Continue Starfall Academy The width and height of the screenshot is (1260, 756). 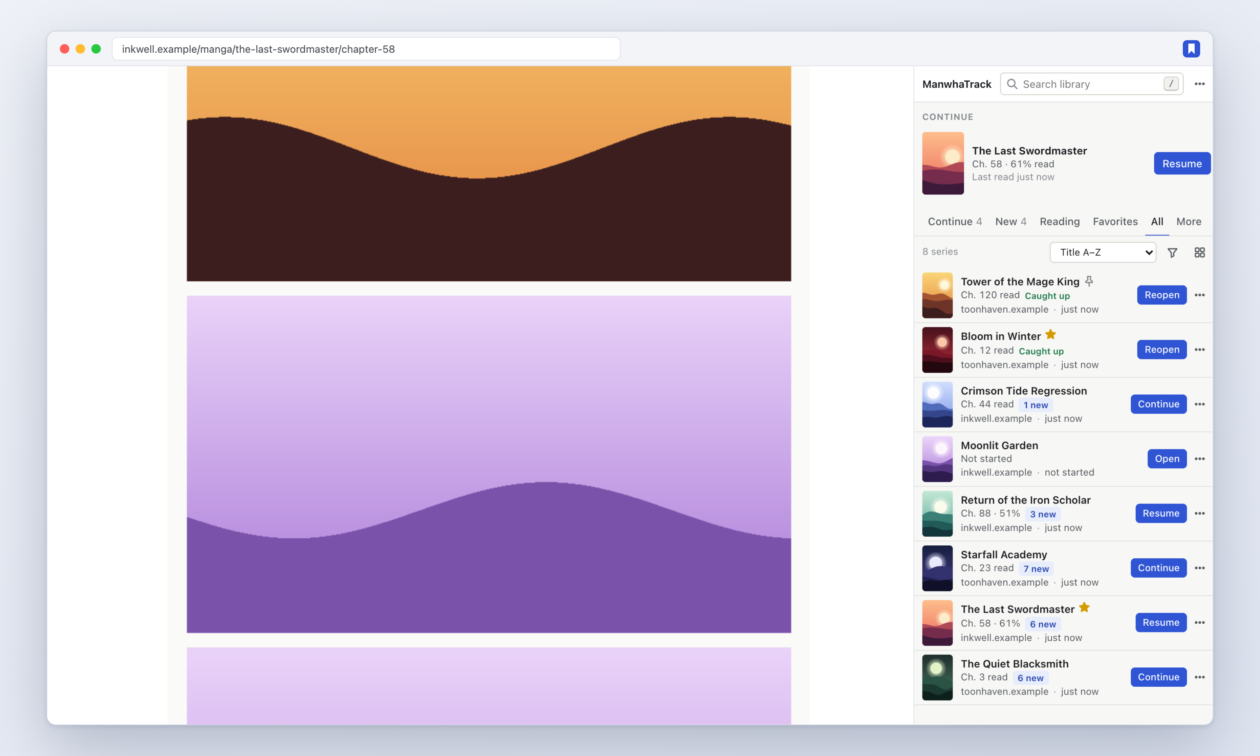[x=1158, y=567]
